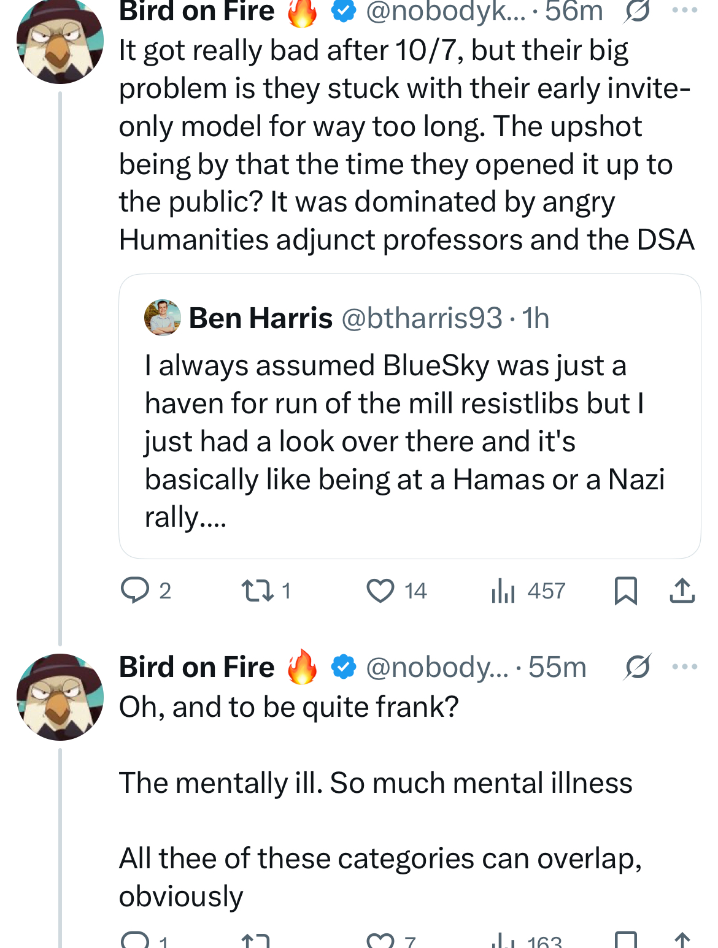Open quoted tweet about BlueSky

click(410, 416)
